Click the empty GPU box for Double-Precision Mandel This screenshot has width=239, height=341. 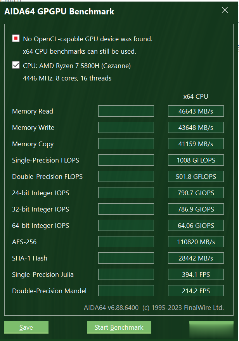(x=126, y=290)
